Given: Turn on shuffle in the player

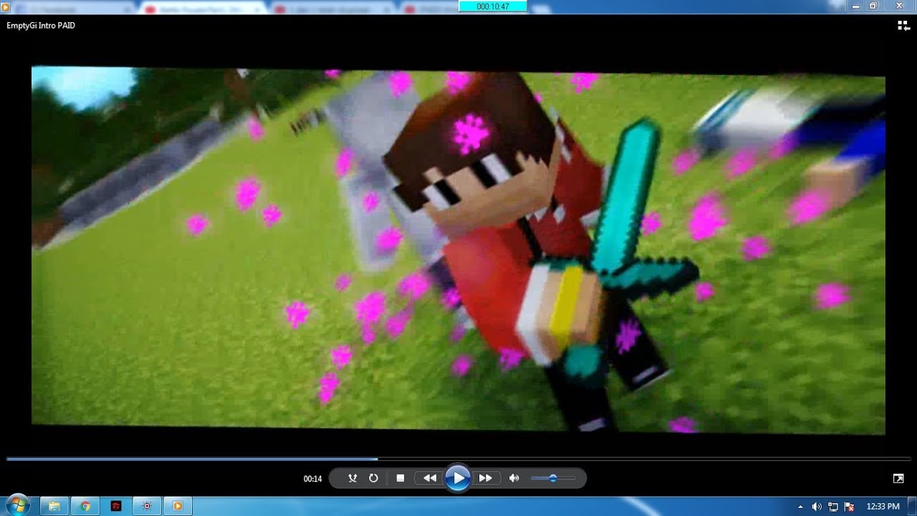Looking at the screenshot, I should point(352,478).
